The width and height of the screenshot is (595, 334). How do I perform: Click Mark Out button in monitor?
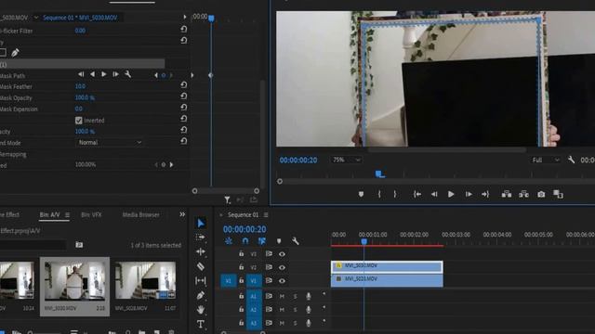pos(395,194)
